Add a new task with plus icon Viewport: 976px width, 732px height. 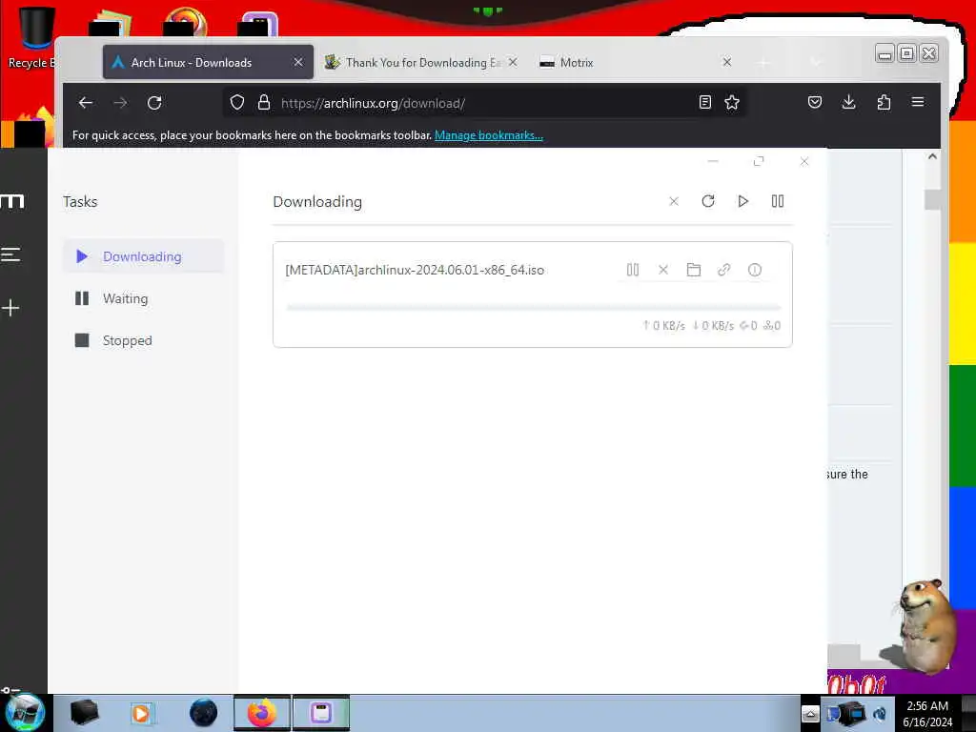pos(10,308)
